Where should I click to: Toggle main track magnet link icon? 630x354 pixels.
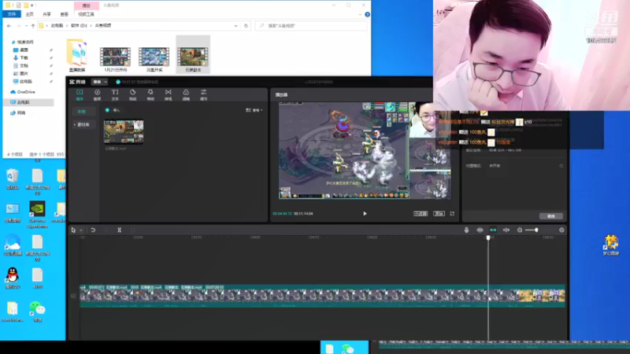pyautogui.click(x=480, y=230)
